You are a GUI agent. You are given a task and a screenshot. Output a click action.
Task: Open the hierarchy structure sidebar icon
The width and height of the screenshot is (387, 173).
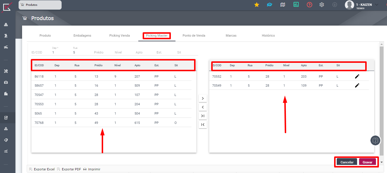click(6, 25)
